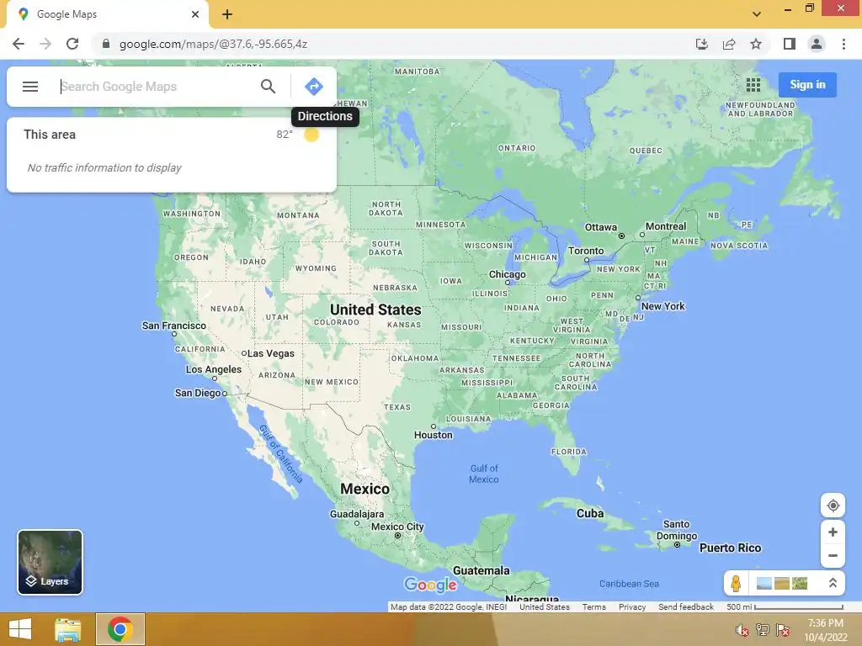Image resolution: width=862 pixels, height=646 pixels.
Task: Click the 82° temperature reading
Action: (x=285, y=135)
